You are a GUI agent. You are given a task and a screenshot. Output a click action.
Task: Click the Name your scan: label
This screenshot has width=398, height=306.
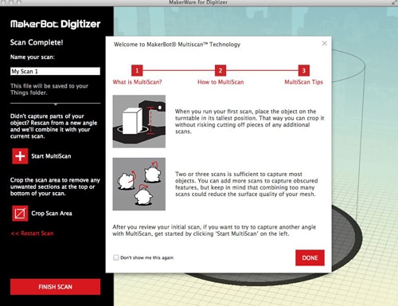coord(33,57)
